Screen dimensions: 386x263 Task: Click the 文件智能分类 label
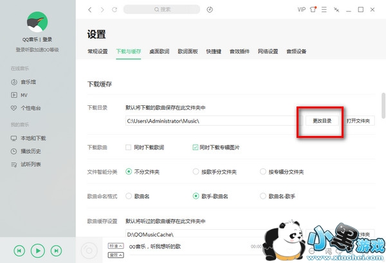102,172
